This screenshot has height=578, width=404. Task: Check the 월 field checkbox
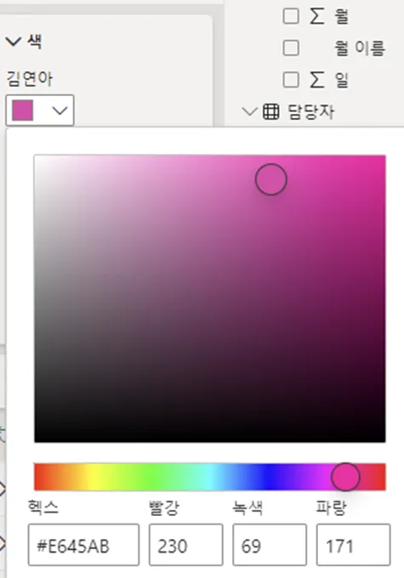point(291,16)
